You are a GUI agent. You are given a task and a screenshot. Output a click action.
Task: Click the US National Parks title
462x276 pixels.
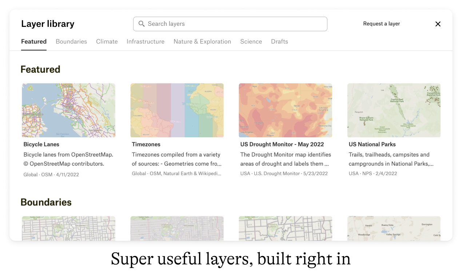(x=372, y=144)
